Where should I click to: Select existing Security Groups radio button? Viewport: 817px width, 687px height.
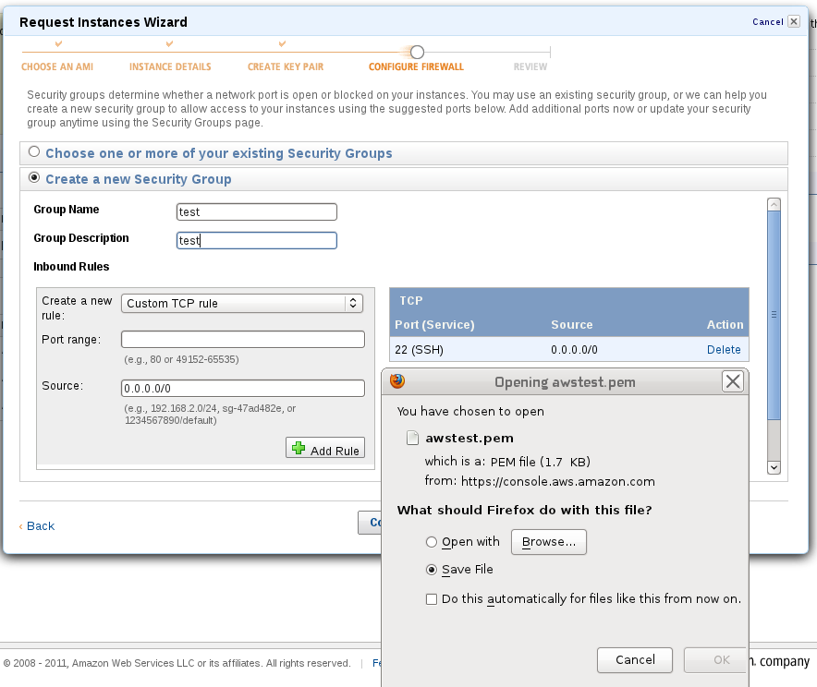34,151
